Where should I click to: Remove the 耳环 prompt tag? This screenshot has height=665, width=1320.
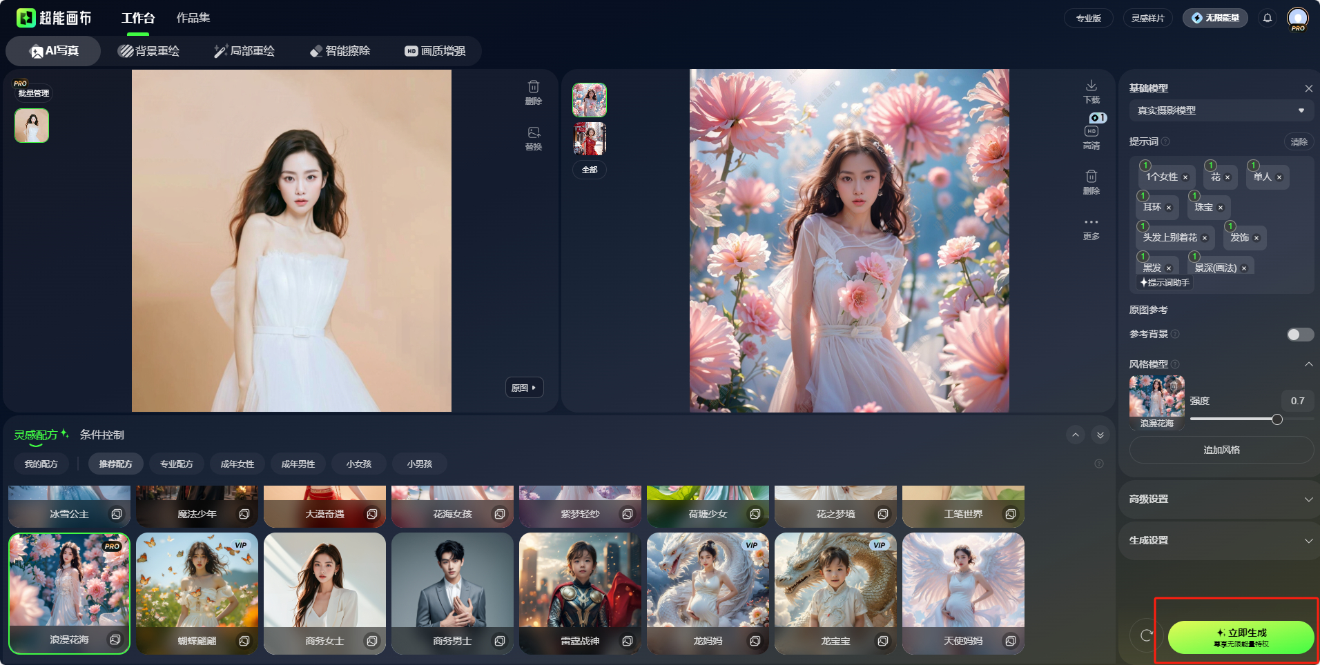coord(1169,208)
